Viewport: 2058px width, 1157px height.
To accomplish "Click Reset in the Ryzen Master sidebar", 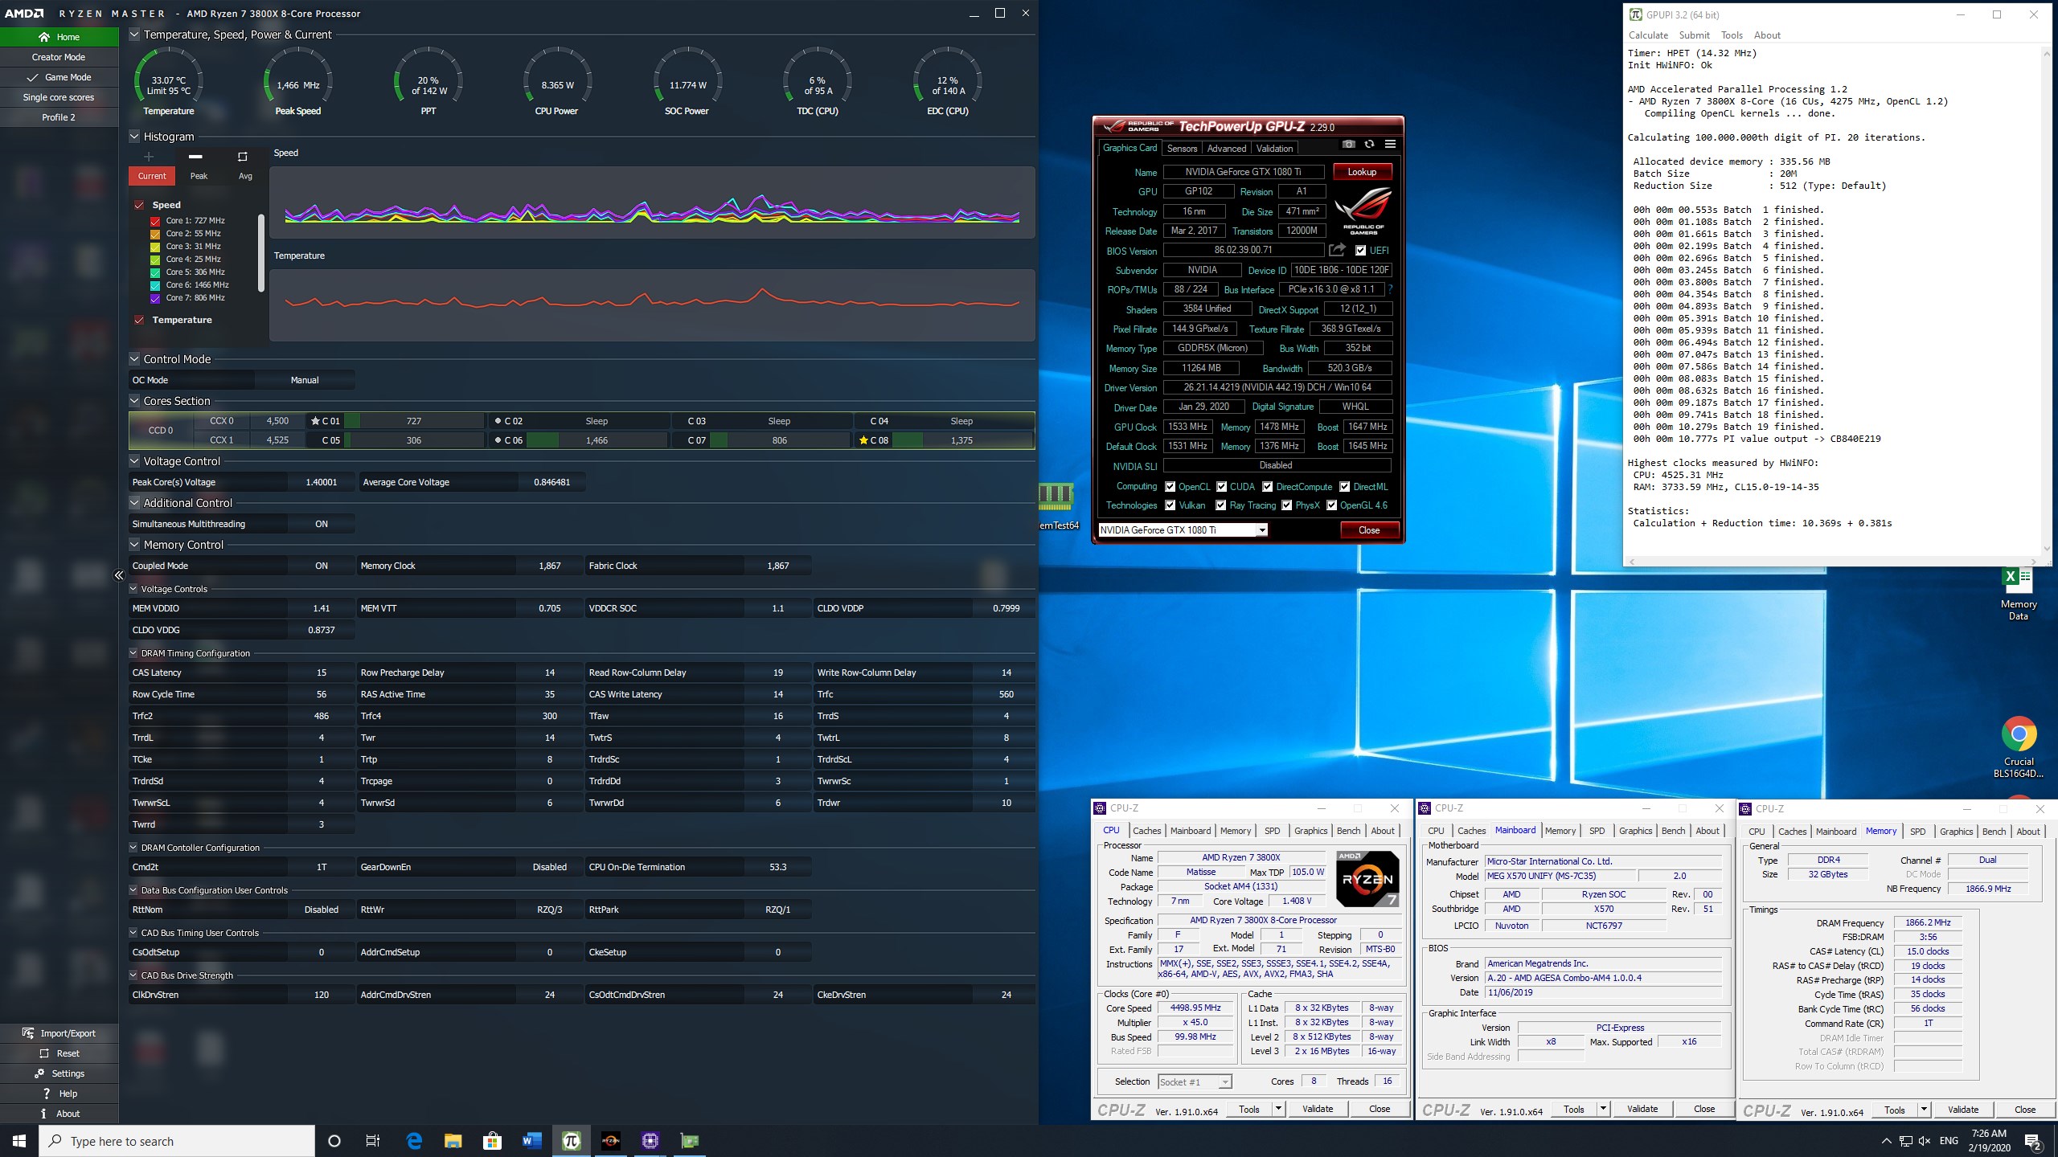I will (x=59, y=1053).
